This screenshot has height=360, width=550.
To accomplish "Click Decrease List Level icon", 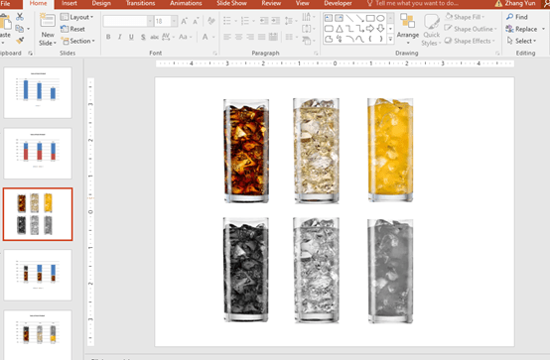I will tap(264, 21).
